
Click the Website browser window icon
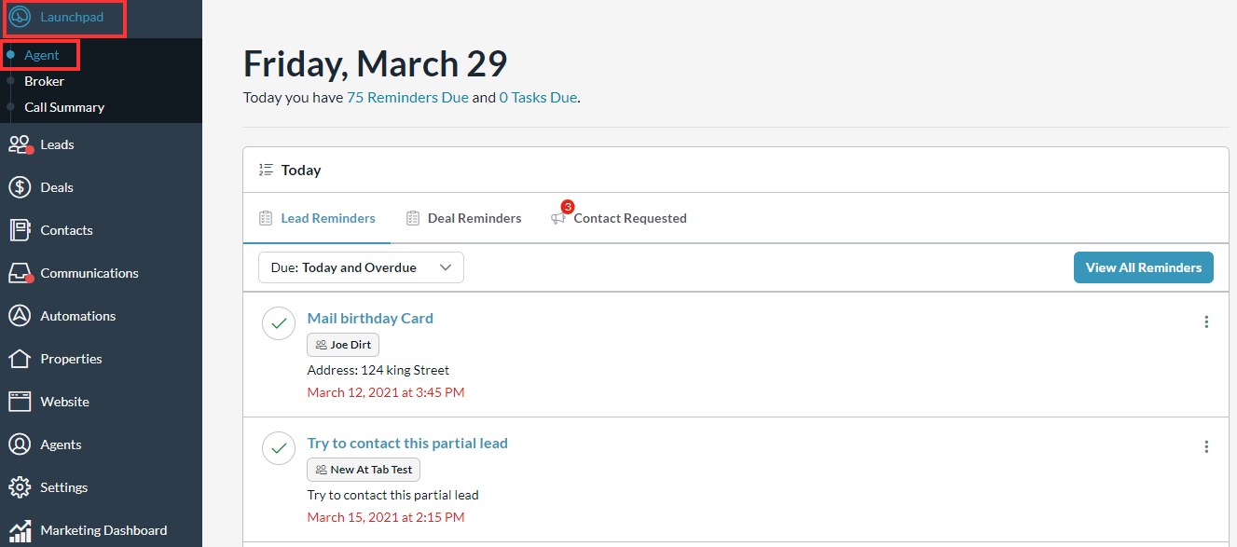pos(20,402)
